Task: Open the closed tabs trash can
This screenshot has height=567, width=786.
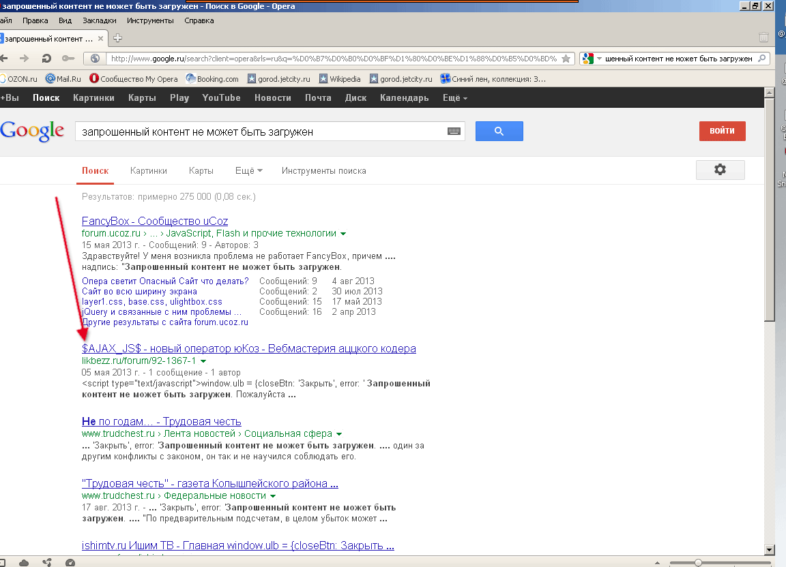Action: [763, 37]
